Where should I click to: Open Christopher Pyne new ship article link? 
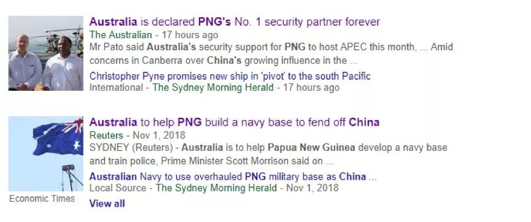230,76
